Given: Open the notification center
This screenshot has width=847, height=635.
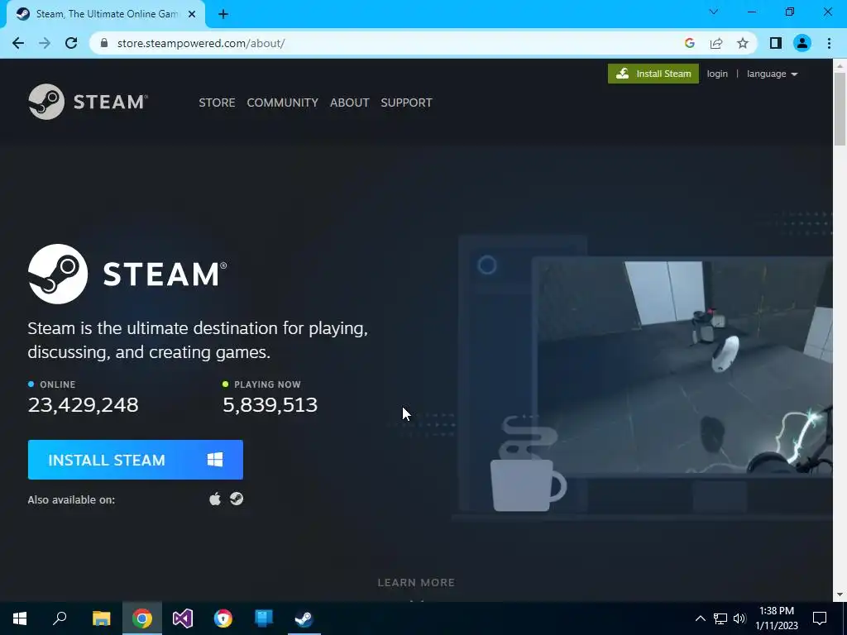Looking at the screenshot, I should (820, 618).
